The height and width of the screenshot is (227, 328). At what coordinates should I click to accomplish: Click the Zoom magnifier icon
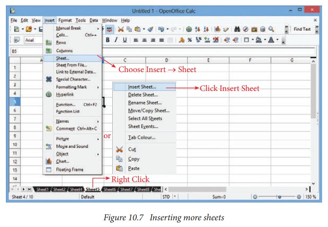271,29
